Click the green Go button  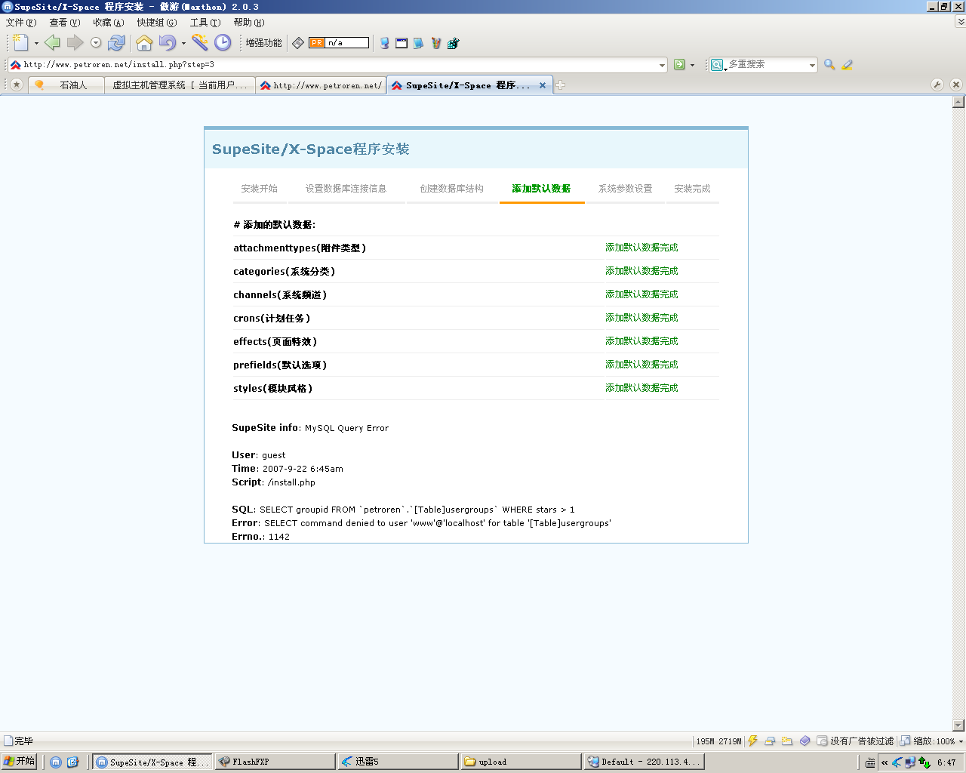[x=679, y=65]
